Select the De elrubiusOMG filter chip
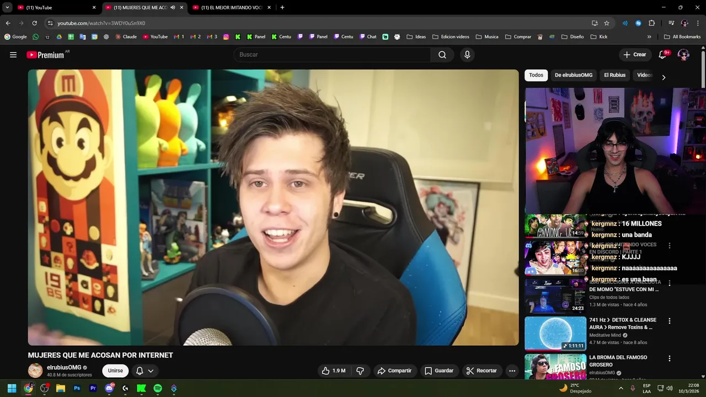706x397 pixels. click(574, 75)
